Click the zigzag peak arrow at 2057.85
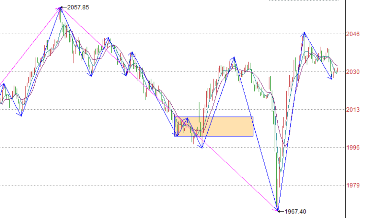This screenshot has width=368, height=218. pyautogui.click(x=60, y=7)
